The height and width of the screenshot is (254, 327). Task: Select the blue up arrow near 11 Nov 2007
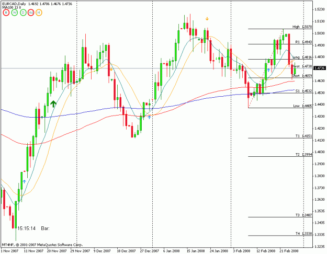point(24,182)
